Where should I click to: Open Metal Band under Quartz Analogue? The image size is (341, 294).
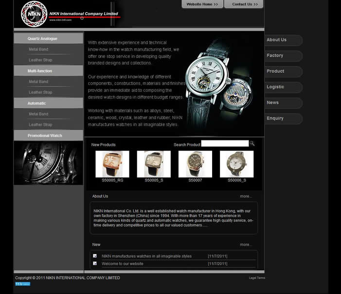point(38,50)
